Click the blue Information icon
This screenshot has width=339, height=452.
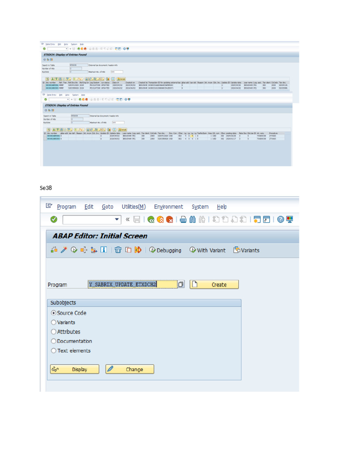[x=104, y=250]
